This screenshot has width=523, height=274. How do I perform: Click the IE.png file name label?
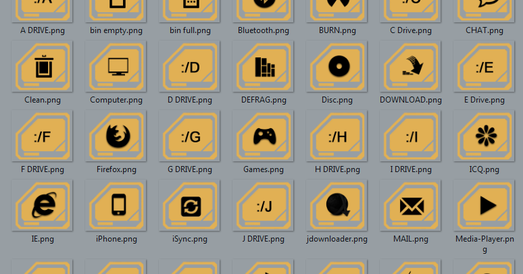click(43, 239)
